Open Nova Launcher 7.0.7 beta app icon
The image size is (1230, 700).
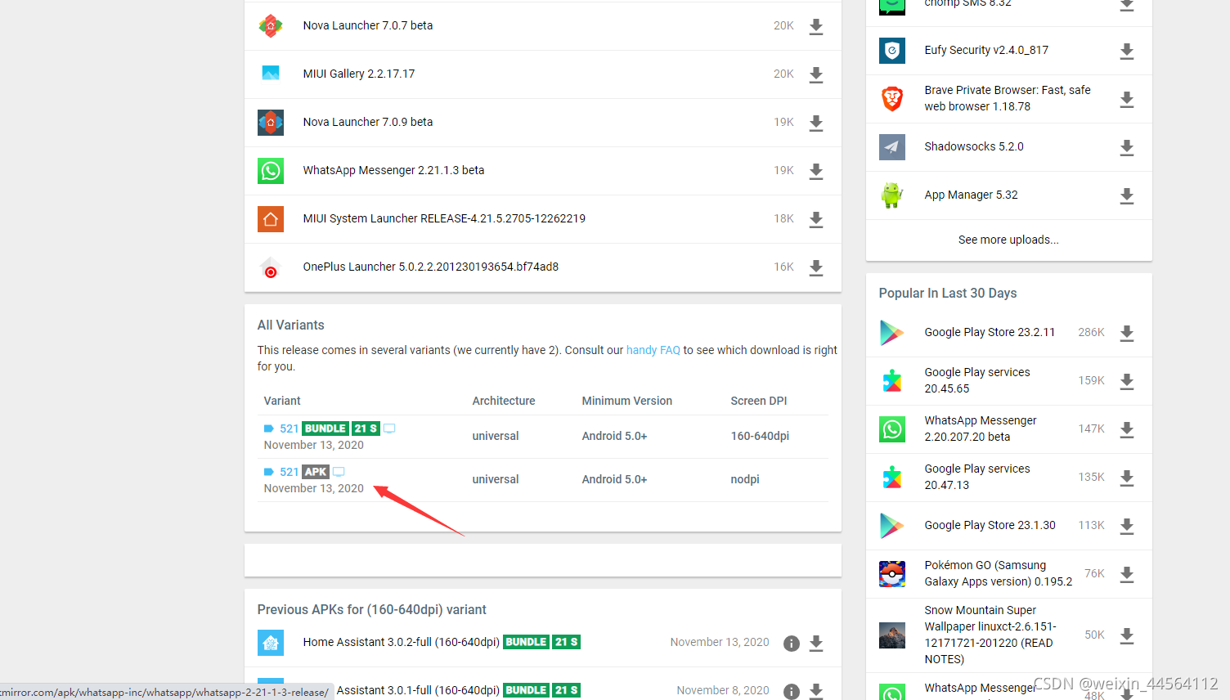click(271, 26)
